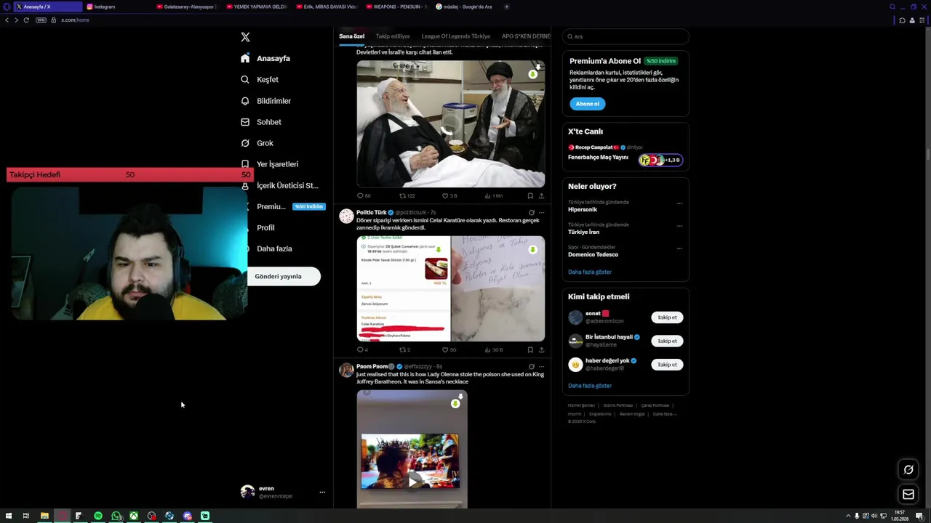Bookmark the Politic Türk post
The image size is (931, 523).
click(x=530, y=349)
